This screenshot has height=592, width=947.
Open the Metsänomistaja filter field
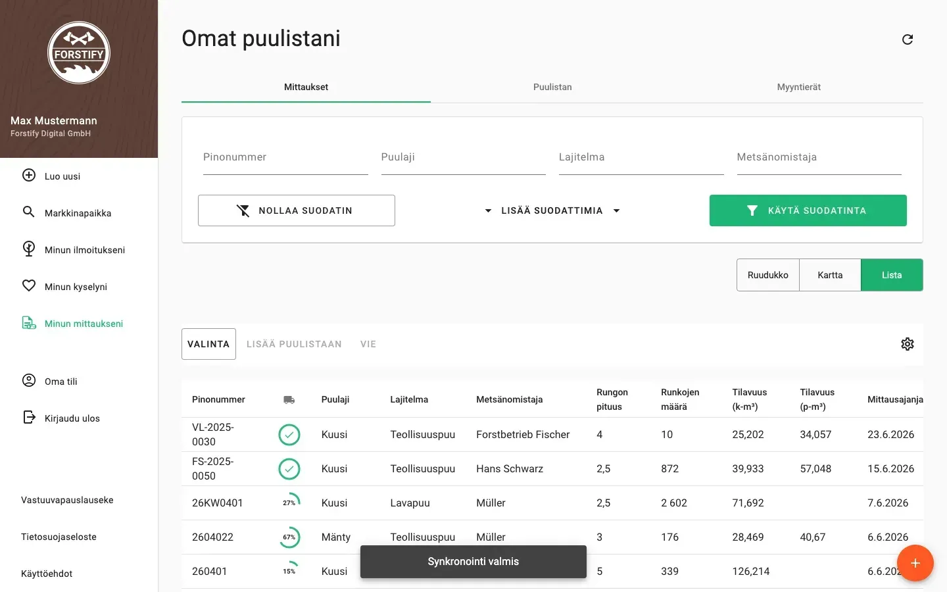click(x=819, y=158)
